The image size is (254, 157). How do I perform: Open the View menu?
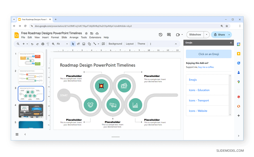click(37, 37)
